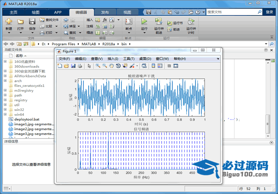
Task: Open the 工具(T) menu in Figure 1
Action: coord(129,59)
